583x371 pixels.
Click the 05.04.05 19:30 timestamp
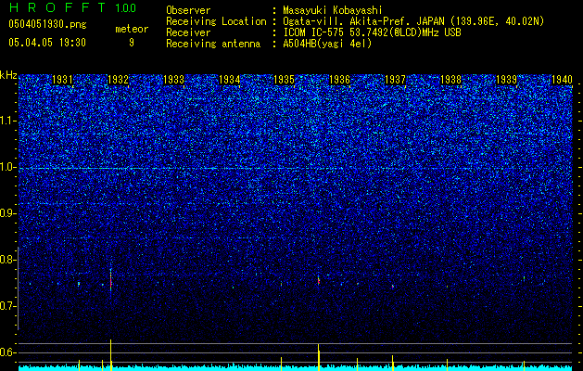(x=47, y=43)
